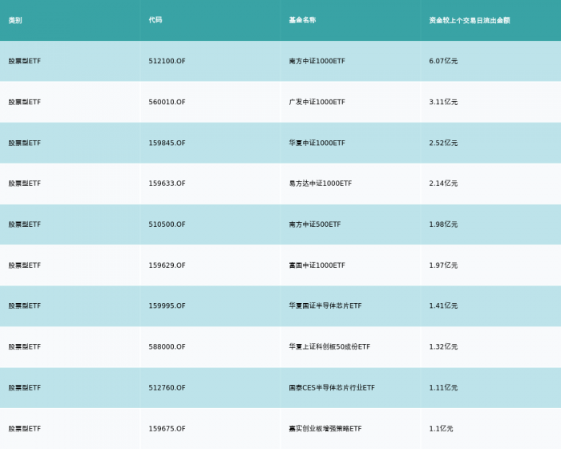561x449 pixels.
Task: Click outflow amount 1.32亿元
Action: [443, 346]
